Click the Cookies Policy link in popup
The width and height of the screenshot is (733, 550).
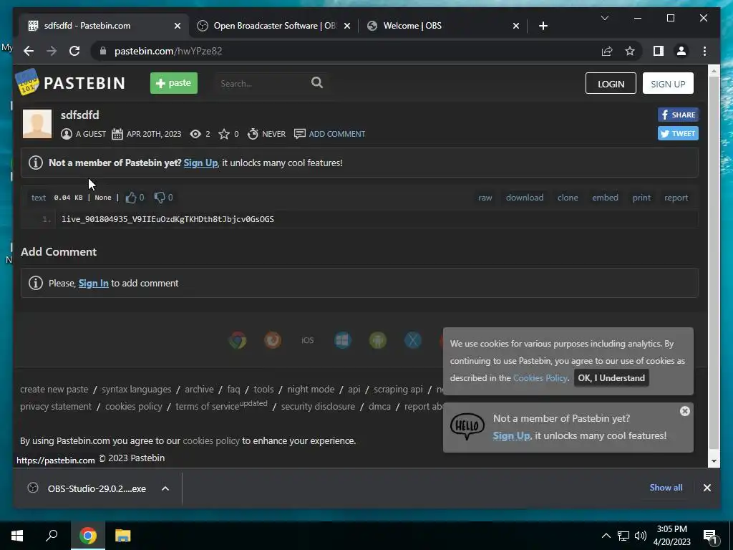click(540, 378)
